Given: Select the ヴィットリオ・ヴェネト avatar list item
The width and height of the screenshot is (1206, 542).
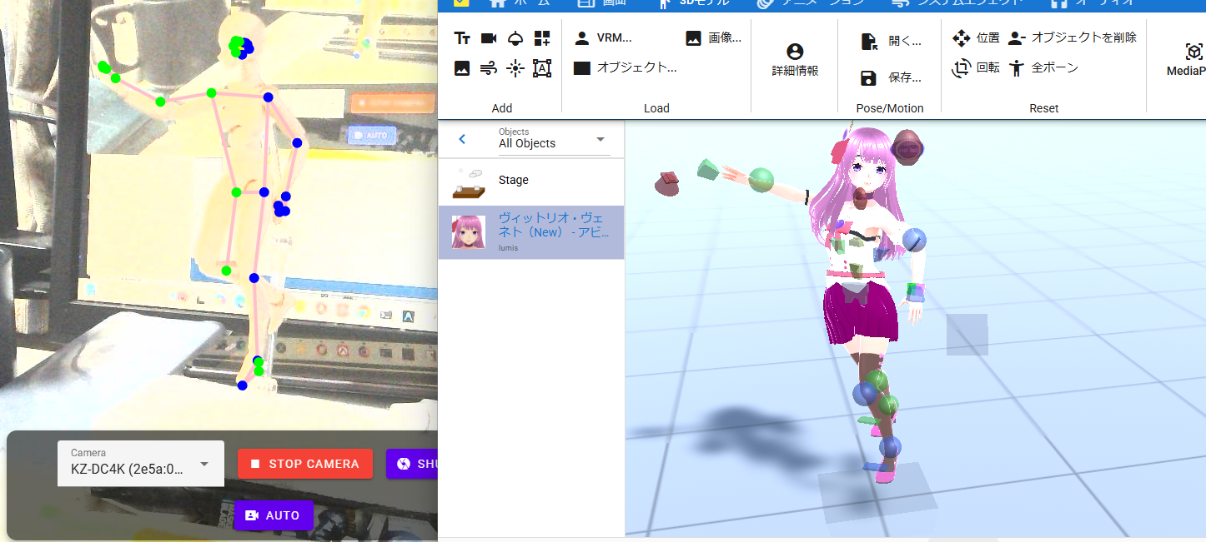Looking at the screenshot, I should point(531,232).
